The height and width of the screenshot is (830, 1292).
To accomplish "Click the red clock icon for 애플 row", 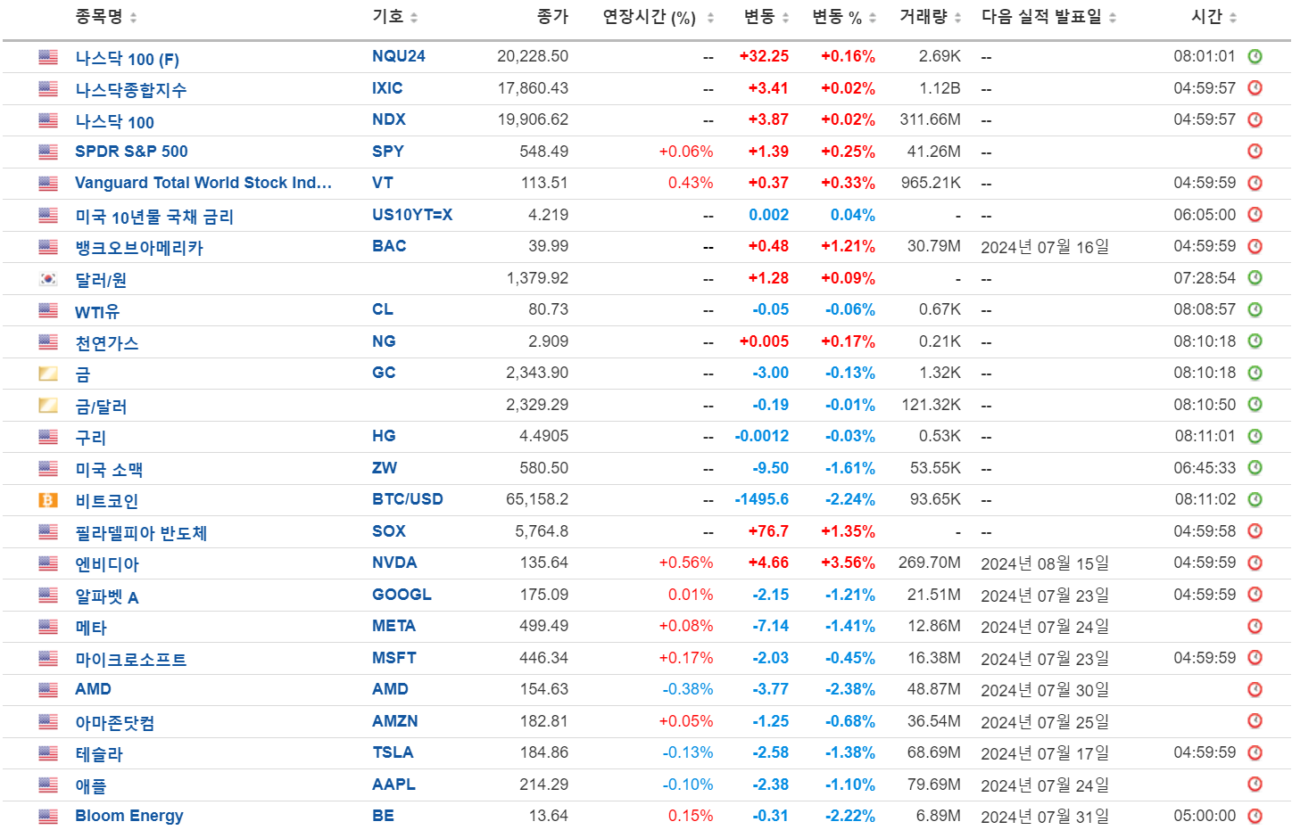I will pyautogui.click(x=1255, y=785).
